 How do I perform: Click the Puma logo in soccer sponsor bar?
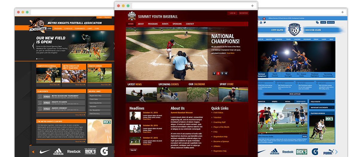click(328, 152)
